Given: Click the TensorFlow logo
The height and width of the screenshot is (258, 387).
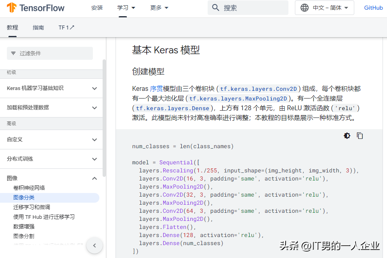Looking at the screenshot, I should click(x=36, y=8).
